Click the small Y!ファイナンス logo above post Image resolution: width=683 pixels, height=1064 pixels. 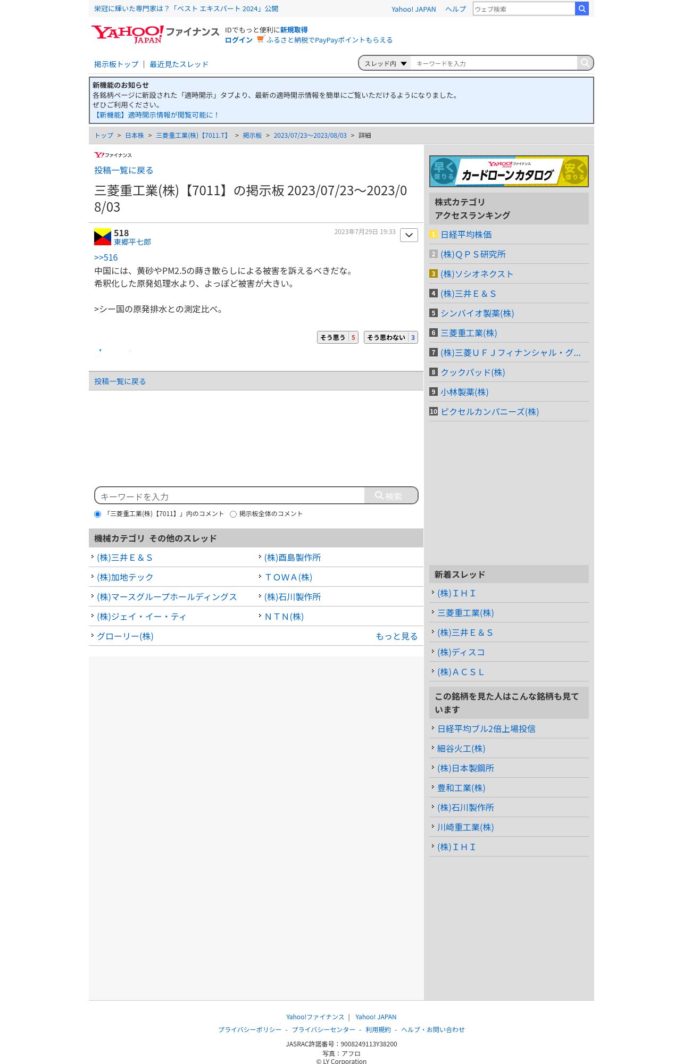[113, 155]
